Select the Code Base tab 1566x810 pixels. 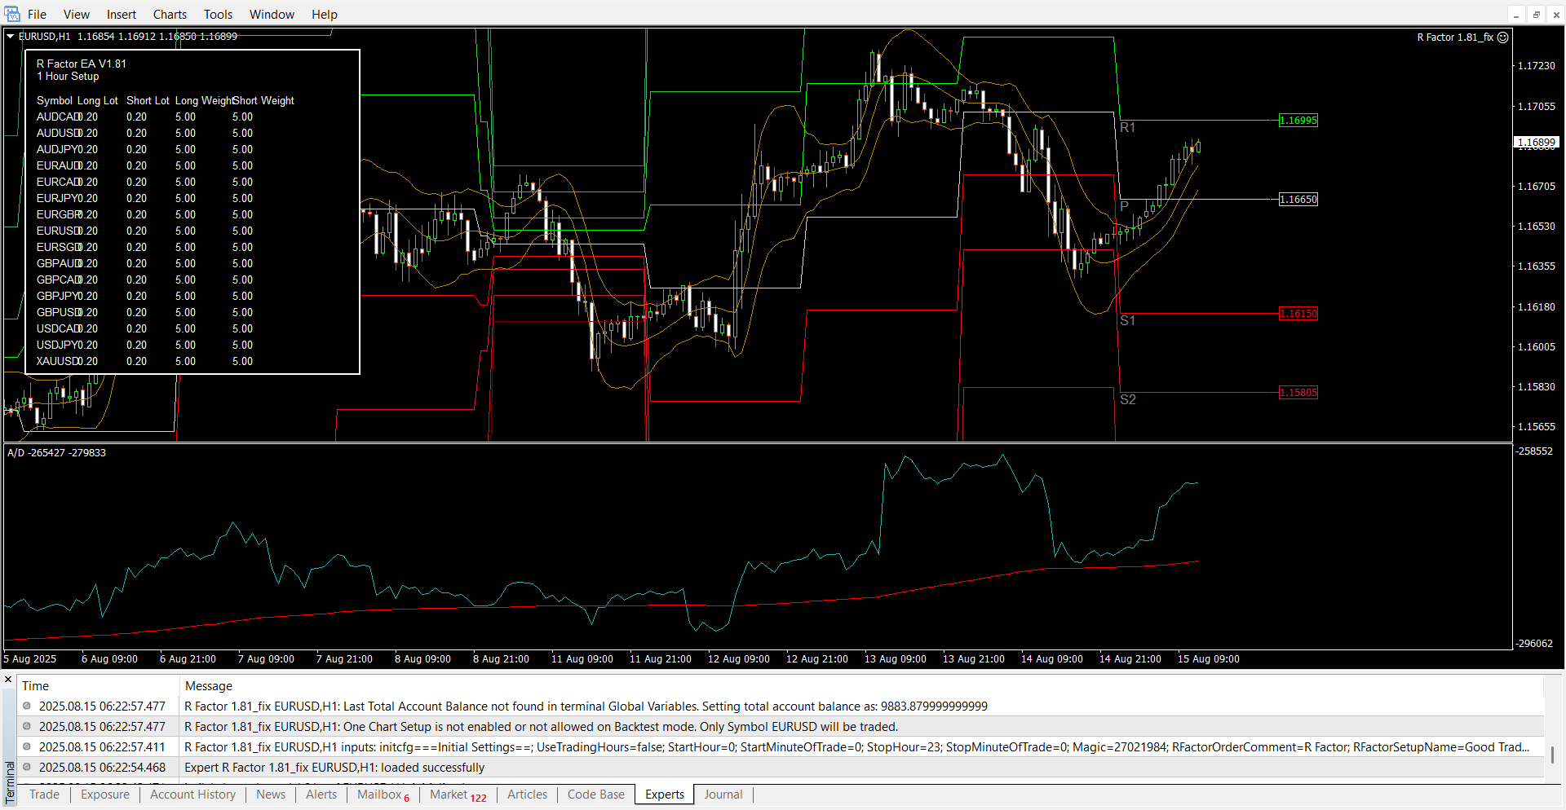click(x=595, y=795)
